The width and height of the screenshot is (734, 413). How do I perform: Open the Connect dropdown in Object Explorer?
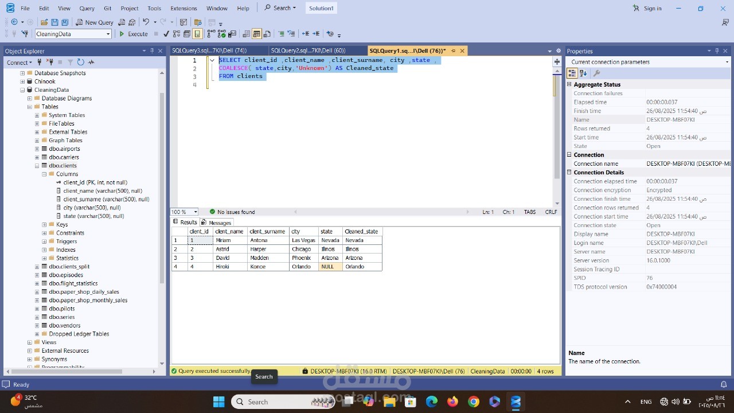19,62
